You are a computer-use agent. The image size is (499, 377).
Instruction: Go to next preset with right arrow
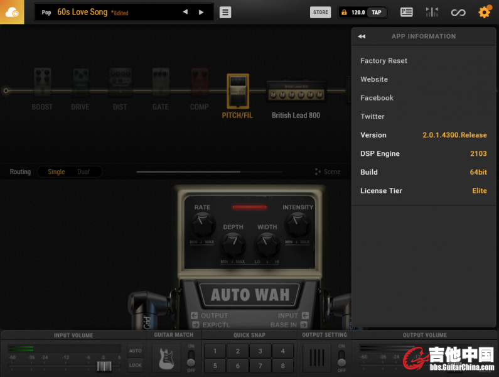(x=201, y=12)
